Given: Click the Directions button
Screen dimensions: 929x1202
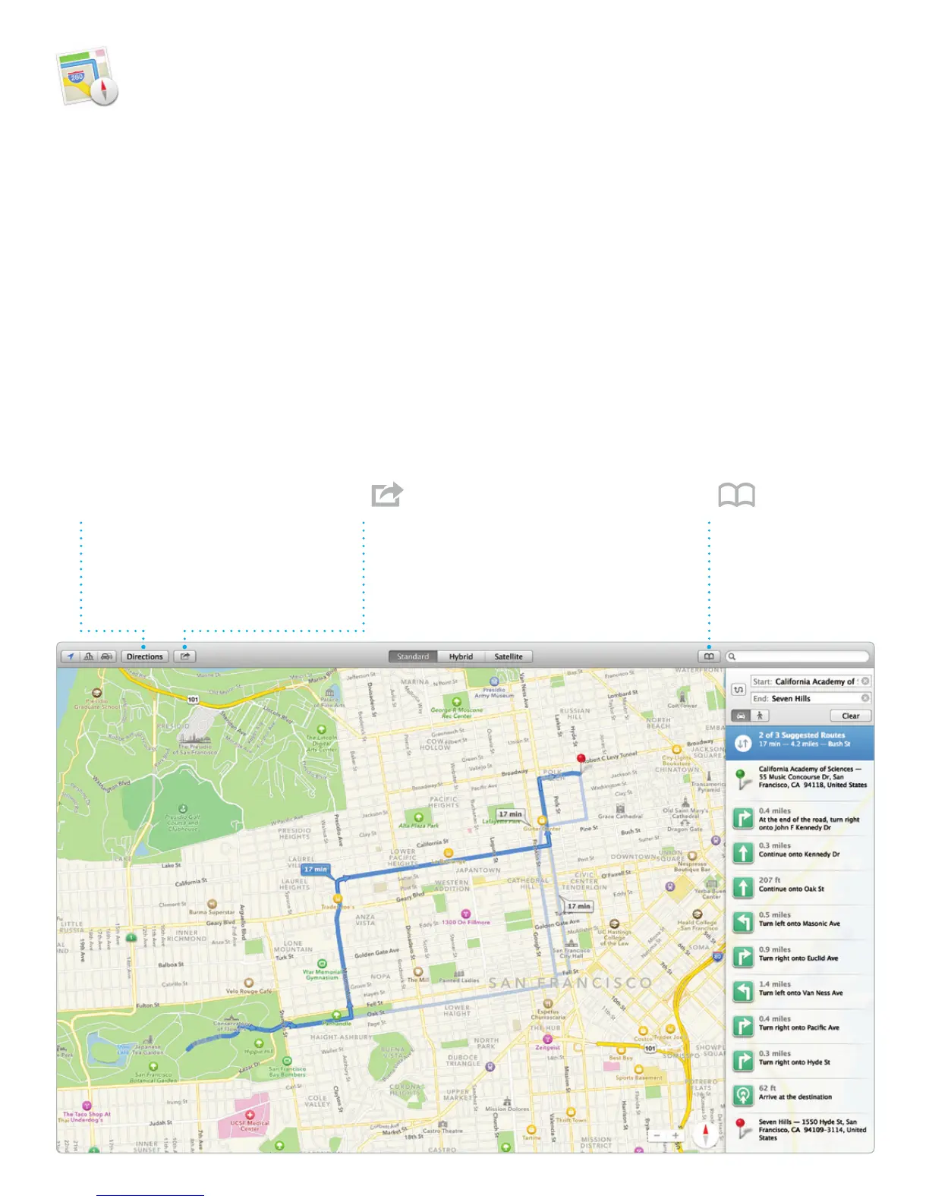Looking at the screenshot, I should pyautogui.click(x=145, y=656).
